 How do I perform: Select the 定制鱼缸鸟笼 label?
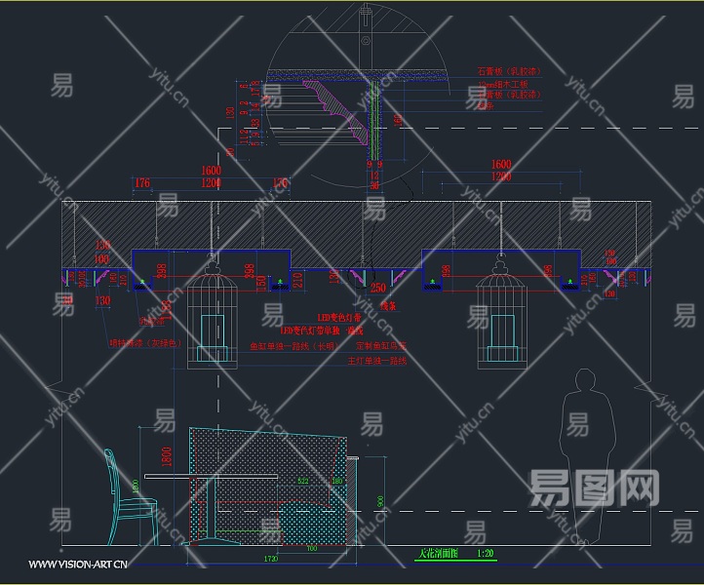380,346
